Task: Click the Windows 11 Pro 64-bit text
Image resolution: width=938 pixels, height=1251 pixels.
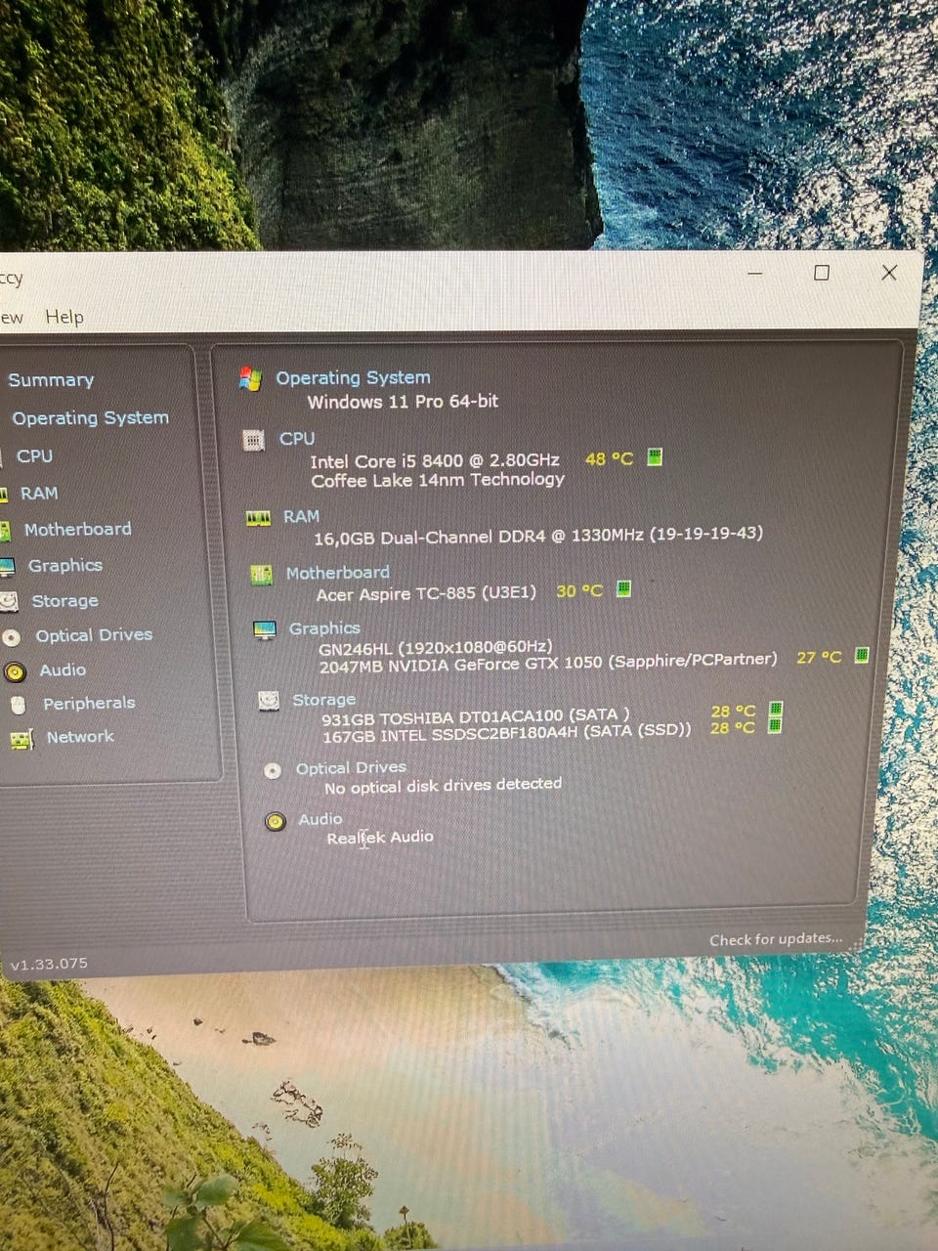Action: pyautogui.click(x=403, y=402)
